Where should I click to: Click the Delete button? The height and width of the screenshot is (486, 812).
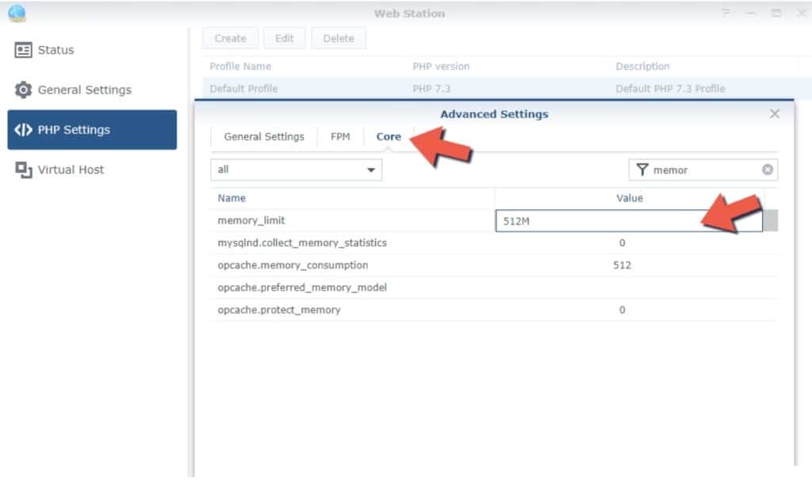(x=339, y=38)
